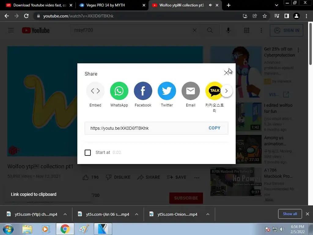Copy the youtu.be link with COPY
This screenshot has width=313, height=235.
point(214,128)
